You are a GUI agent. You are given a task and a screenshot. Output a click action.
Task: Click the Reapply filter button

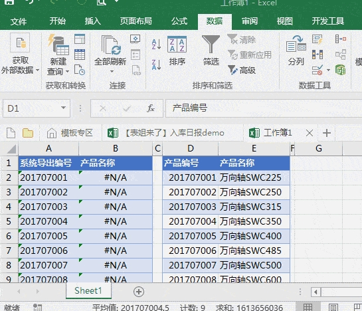tap(249, 55)
